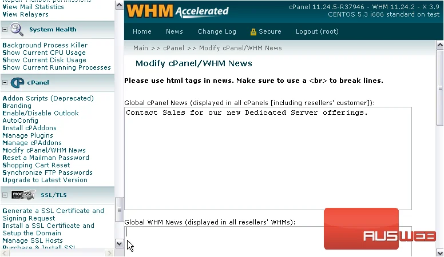Open Install cPAddons
The image size is (444, 257).
click(x=29, y=128)
